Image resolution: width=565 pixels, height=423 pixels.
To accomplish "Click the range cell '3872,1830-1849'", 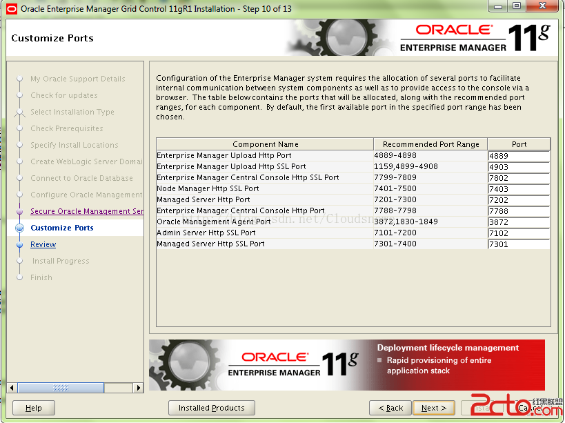I will pyautogui.click(x=406, y=222).
